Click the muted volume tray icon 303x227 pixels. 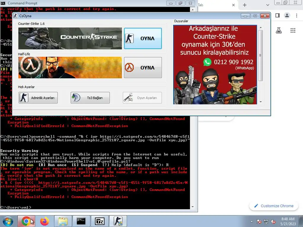click(x=273, y=222)
